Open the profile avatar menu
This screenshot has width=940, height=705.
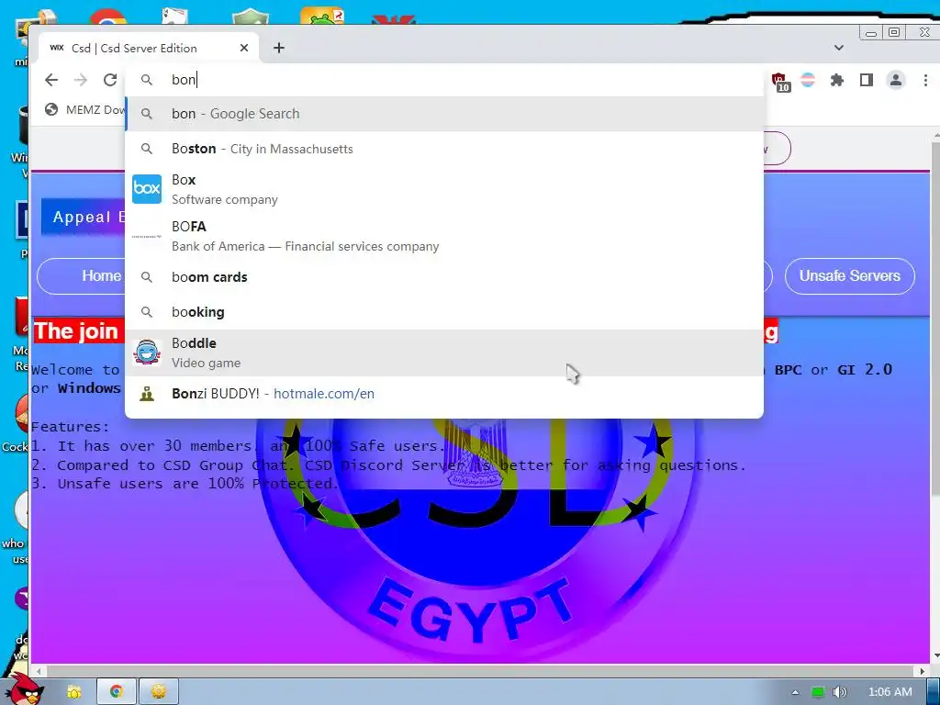[896, 80]
